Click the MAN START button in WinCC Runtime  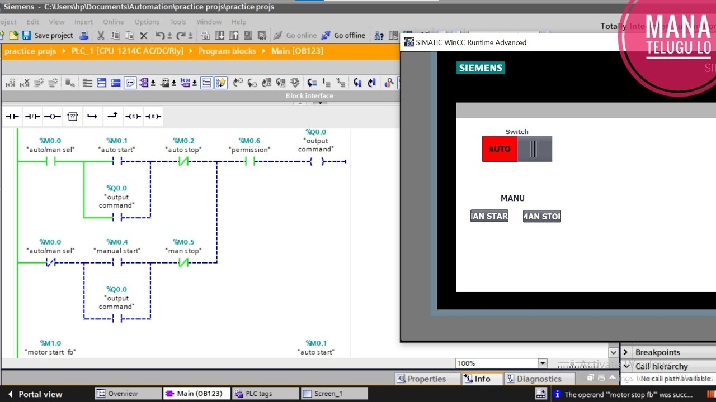click(489, 216)
